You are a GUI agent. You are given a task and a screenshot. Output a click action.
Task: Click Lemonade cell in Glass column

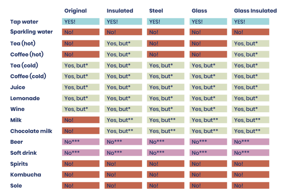tap(208, 98)
